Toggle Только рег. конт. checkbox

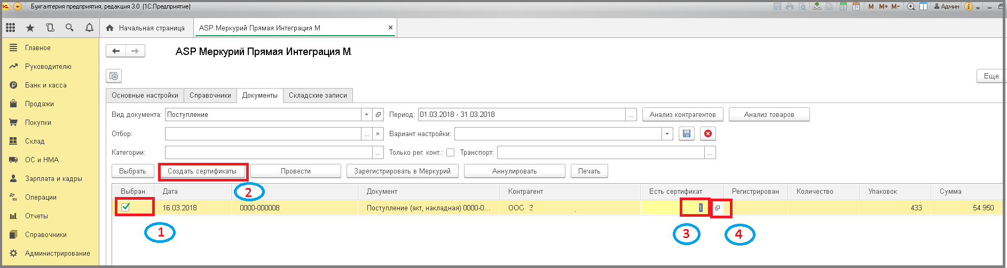coord(450,153)
